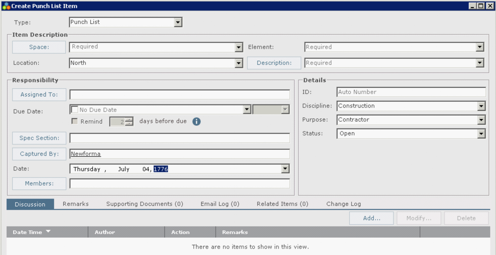The width and height of the screenshot is (496, 255).
Task: Increase the remind days spinner
Action: click(129, 119)
